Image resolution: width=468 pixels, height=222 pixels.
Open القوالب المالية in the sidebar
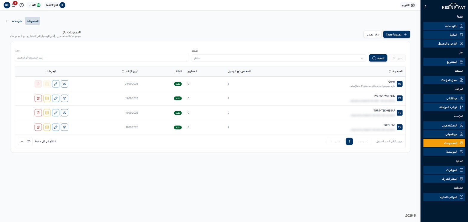point(444,197)
